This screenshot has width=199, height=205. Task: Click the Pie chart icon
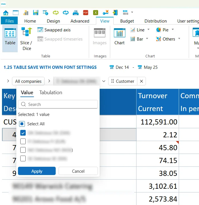click(158, 30)
